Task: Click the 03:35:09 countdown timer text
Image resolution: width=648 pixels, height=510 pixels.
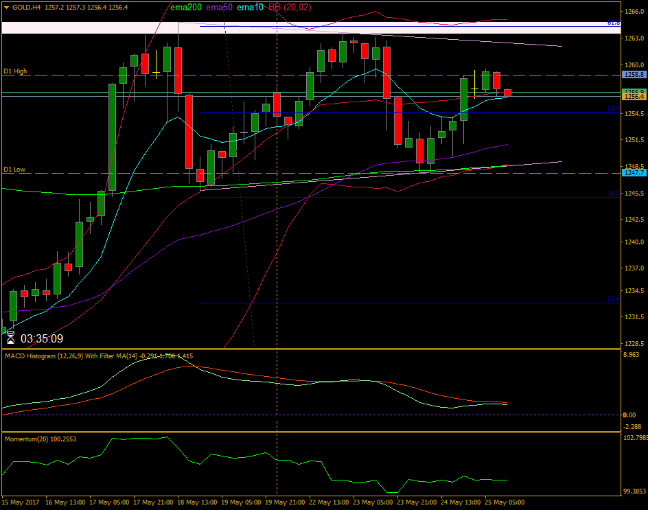Action: click(x=43, y=338)
